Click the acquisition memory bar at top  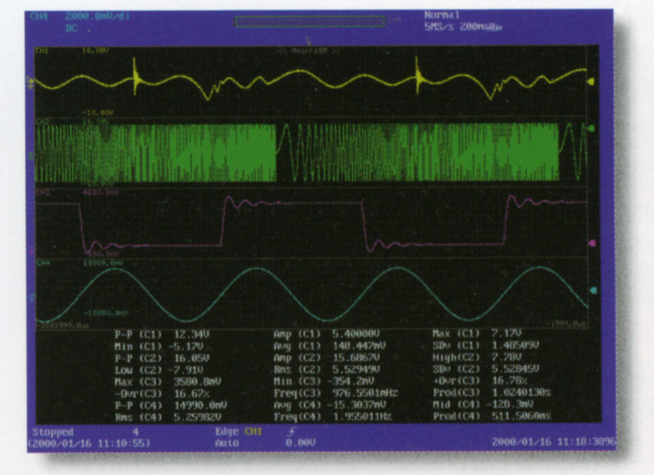point(309,21)
